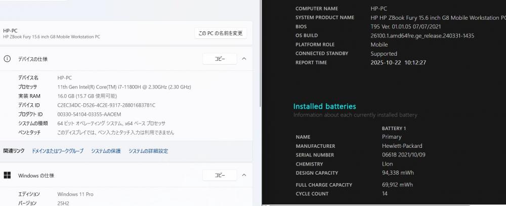Screen dimensions: 506x206
Task: Click the HP-PC name at settings top
Action: click(x=10, y=30)
